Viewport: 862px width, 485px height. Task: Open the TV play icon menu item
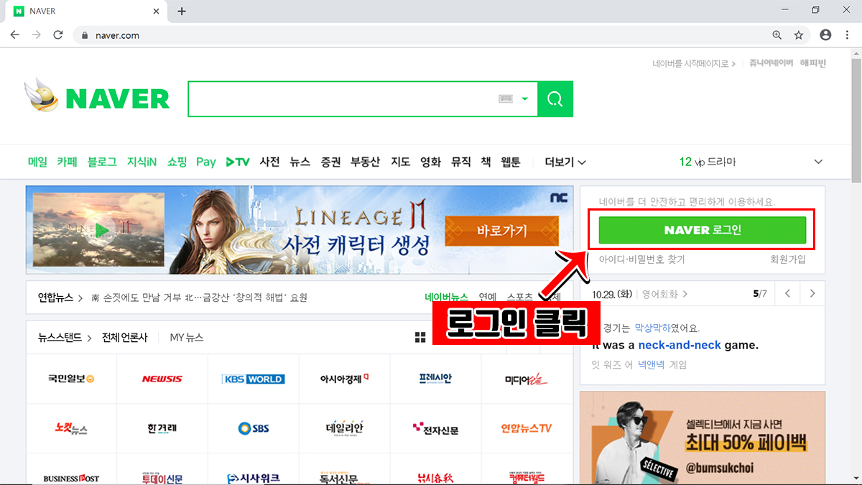click(x=238, y=162)
